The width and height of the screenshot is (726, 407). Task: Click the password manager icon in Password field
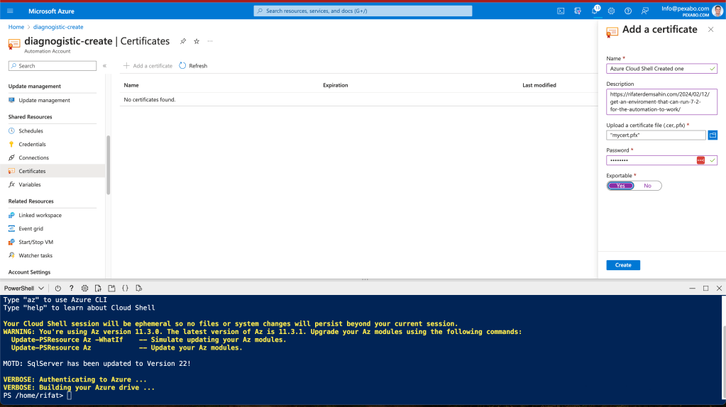(700, 160)
